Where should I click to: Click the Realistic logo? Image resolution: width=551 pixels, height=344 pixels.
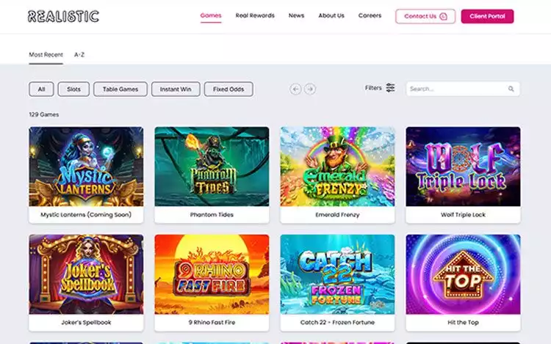(x=63, y=16)
